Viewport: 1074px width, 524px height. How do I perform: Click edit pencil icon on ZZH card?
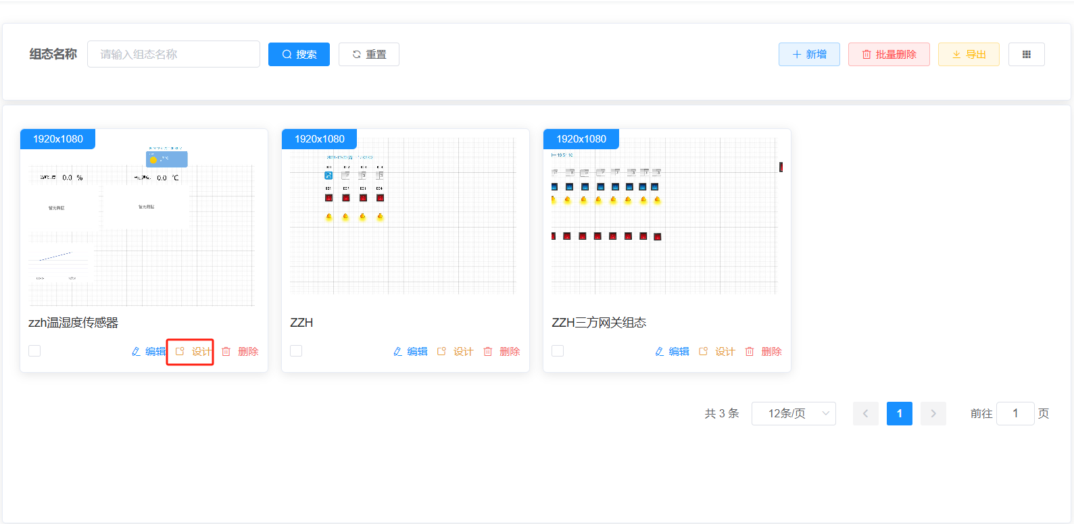pyautogui.click(x=397, y=352)
